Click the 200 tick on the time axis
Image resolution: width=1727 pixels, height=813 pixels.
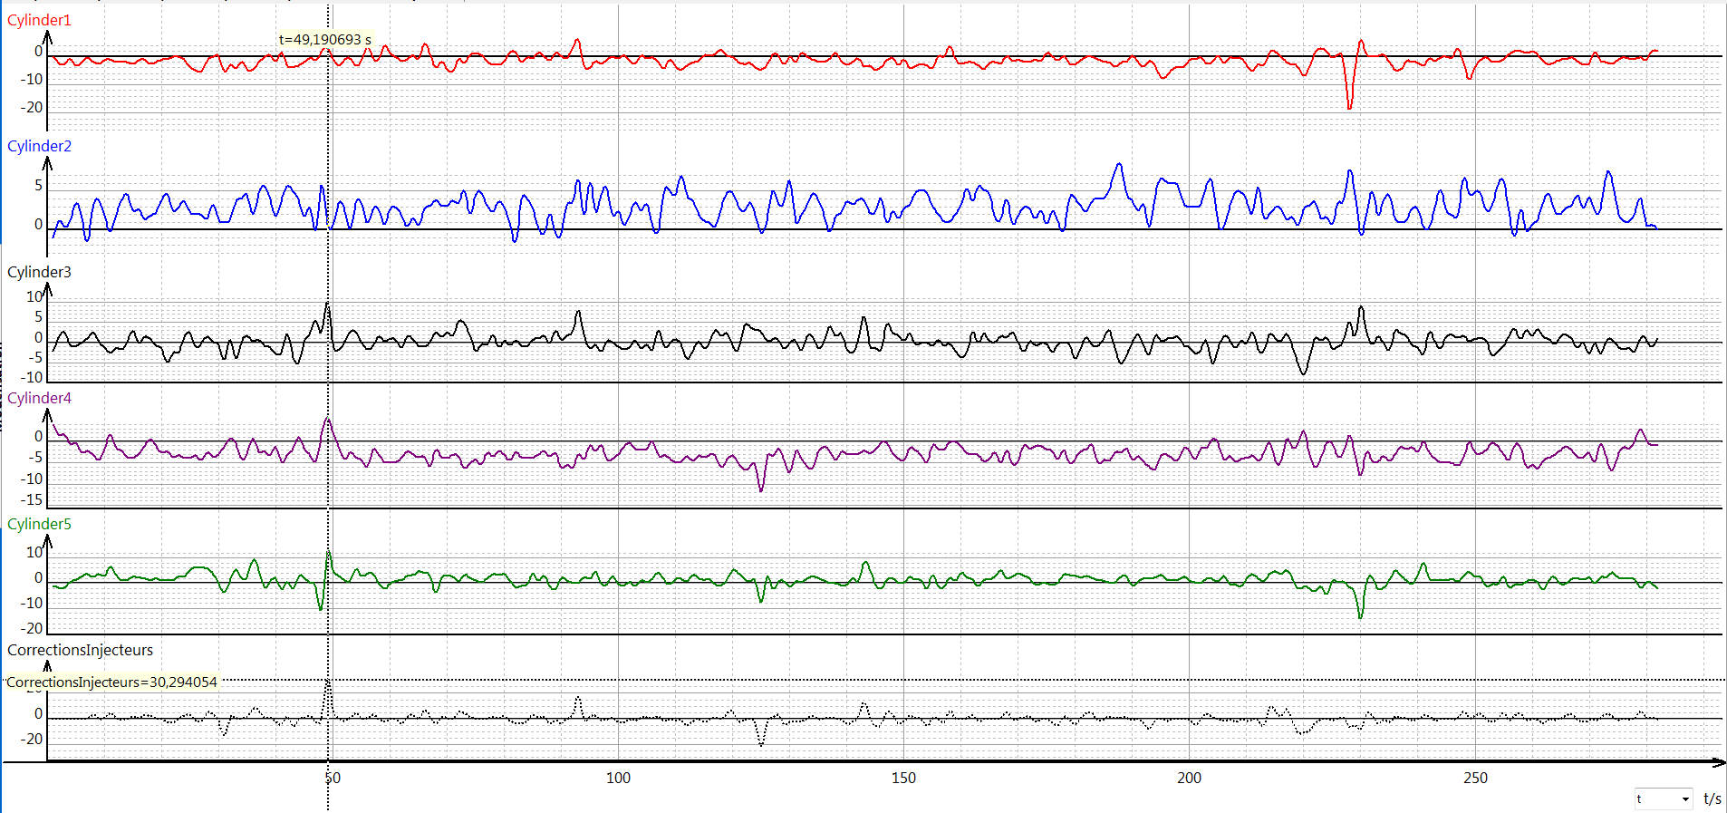click(1189, 778)
